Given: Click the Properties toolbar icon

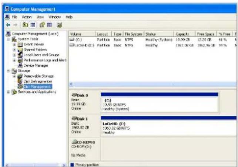Looking at the screenshot, I should coord(42,25).
